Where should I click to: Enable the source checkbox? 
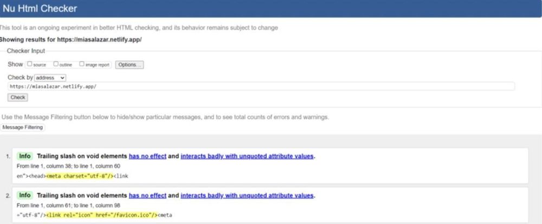pos(30,64)
